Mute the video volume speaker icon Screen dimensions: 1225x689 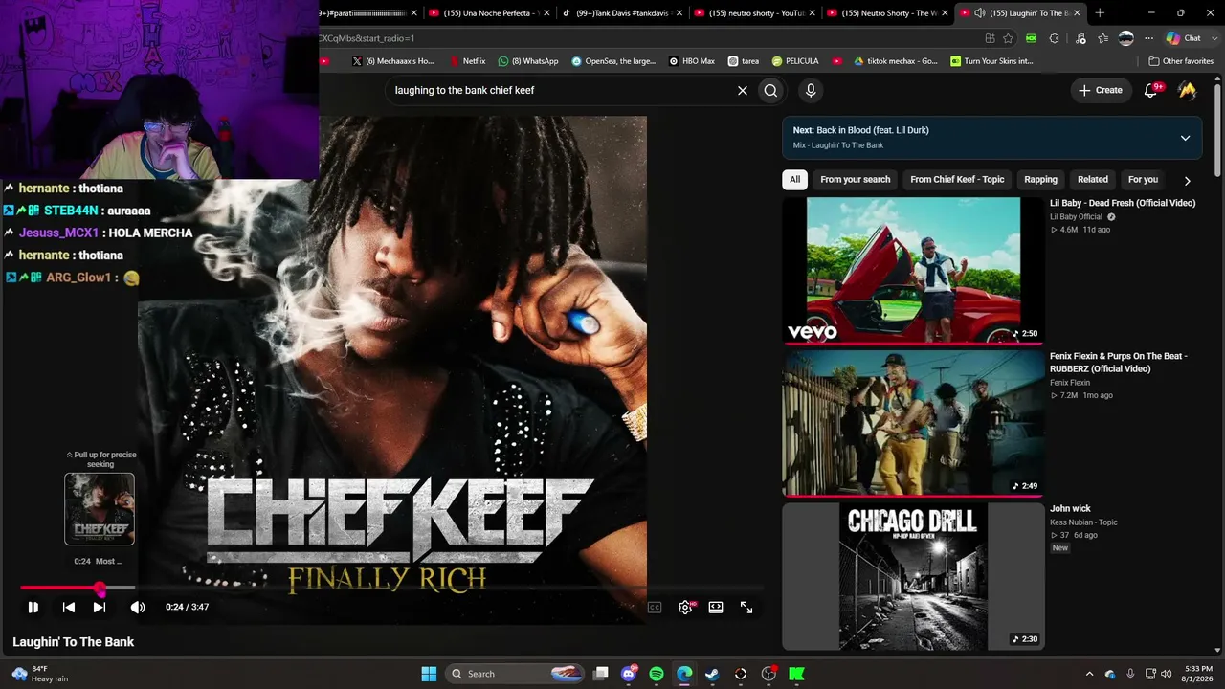tap(138, 607)
